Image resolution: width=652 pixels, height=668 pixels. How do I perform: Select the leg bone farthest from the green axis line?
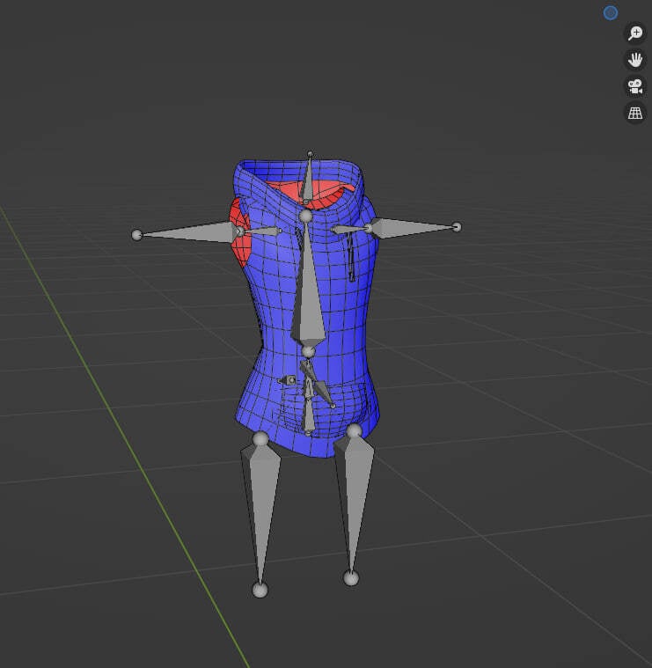(x=354, y=503)
